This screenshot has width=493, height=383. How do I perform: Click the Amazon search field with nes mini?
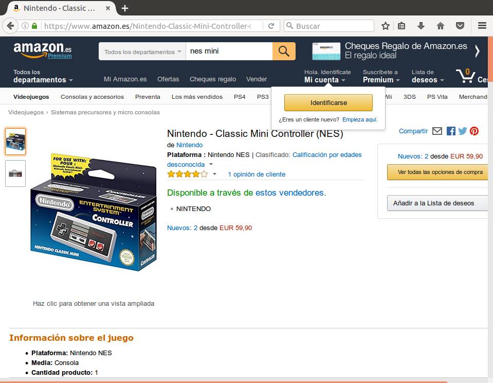coord(229,51)
